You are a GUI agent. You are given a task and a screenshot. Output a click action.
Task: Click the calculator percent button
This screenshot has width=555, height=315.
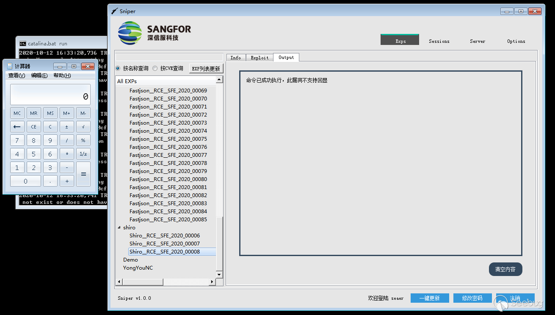pyautogui.click(x=83, y=140)
